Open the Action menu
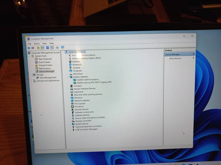 coord(37,44)
